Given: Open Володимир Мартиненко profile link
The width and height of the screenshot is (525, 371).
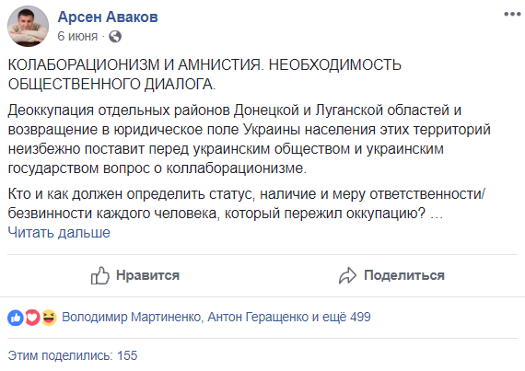Looking at the screenshot, I should [x=132, y=317].
